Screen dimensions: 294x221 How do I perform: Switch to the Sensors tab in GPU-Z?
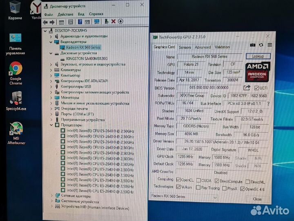tap(185, 47)
